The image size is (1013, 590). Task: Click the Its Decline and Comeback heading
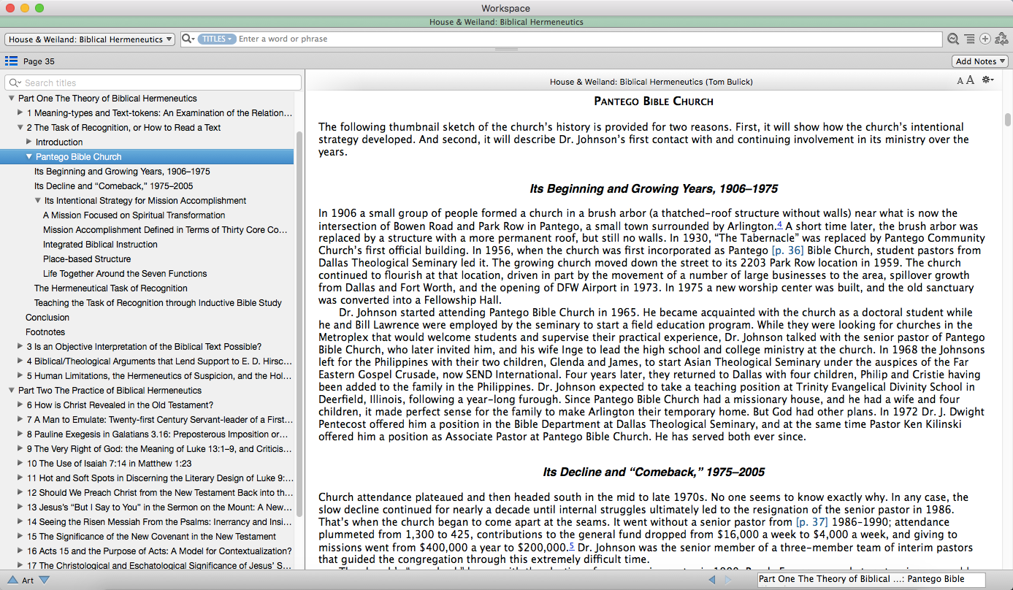[x=654, y=472]
